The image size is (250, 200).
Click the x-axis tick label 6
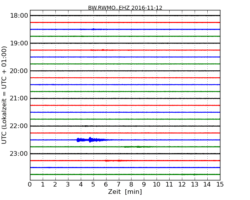point(106,185)
